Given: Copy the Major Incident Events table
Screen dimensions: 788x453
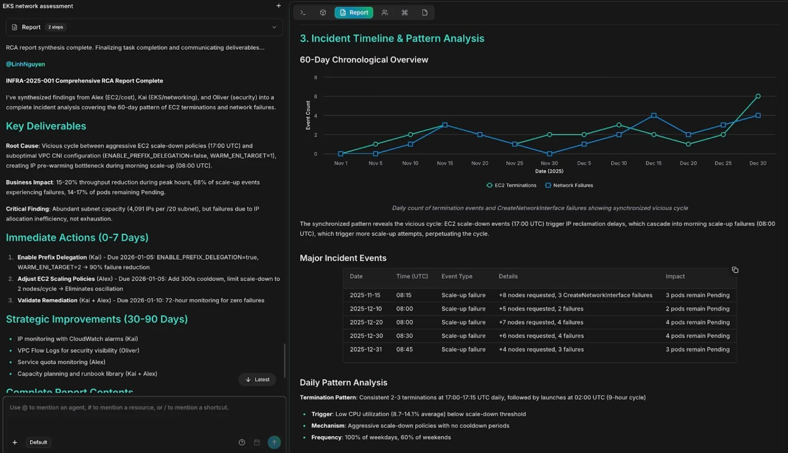Looking at the screenshot, I should [x=735, y=270].
